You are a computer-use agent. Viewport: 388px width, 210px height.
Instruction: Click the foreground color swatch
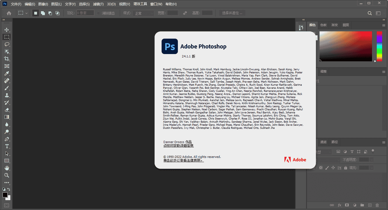click(x=5, y=195)
